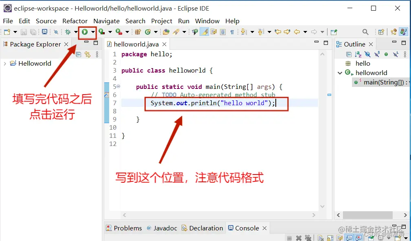Image resolution: width=411 pixels, height=241 pixels.
Task: Toggle alphabetical Sort in Outline toolbar
Action: click(358, 54)
